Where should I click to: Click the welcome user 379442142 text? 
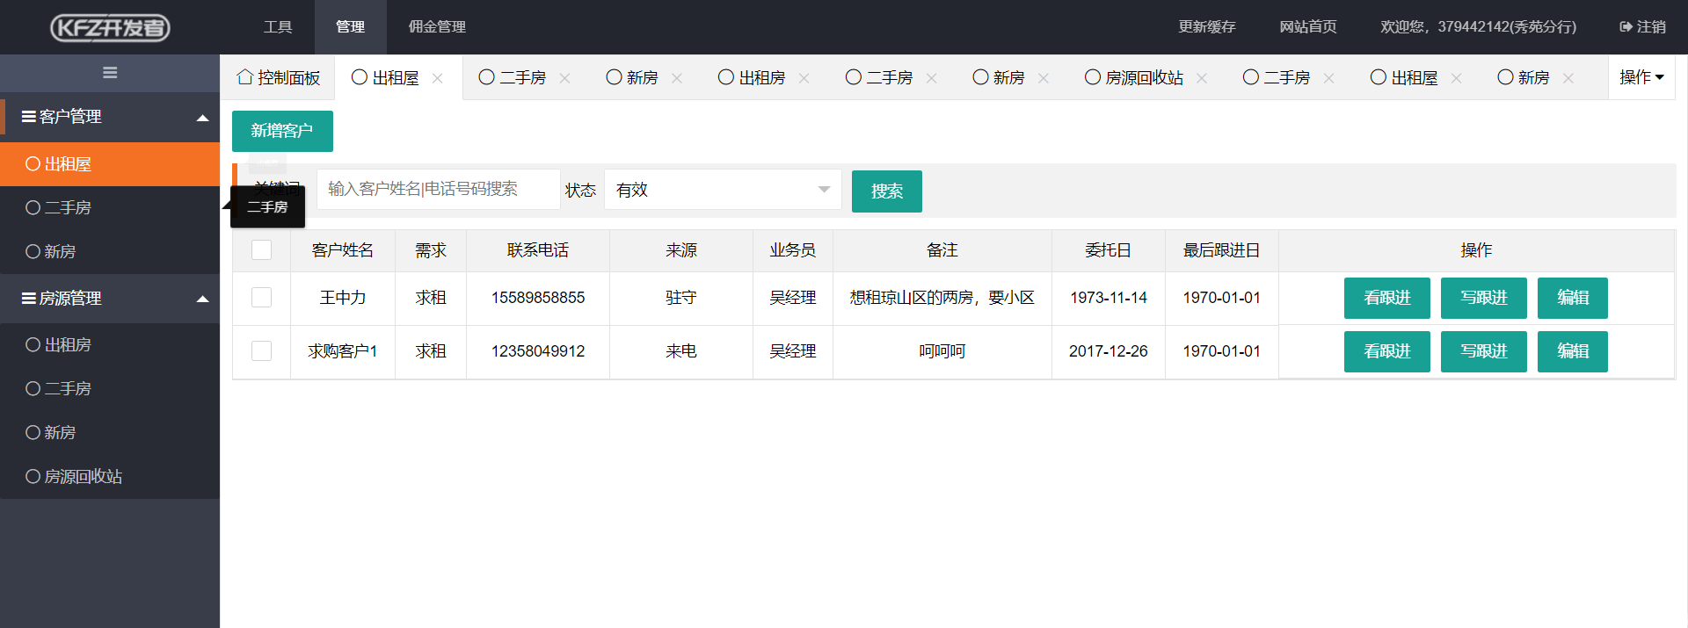click(x=1478, y=27)
